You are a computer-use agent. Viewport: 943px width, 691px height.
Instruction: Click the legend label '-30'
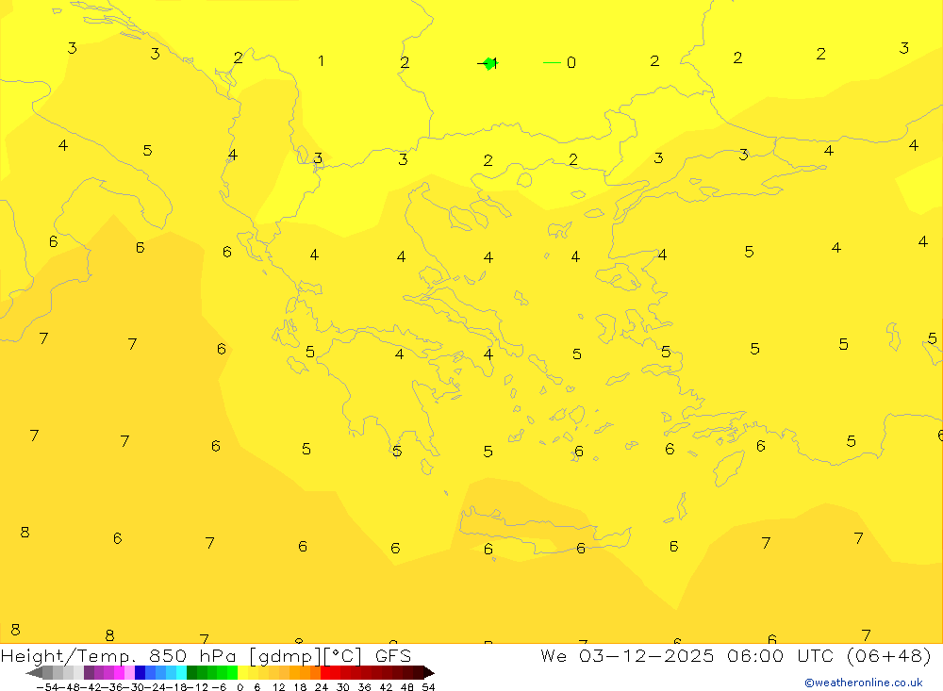click(135, 687)
